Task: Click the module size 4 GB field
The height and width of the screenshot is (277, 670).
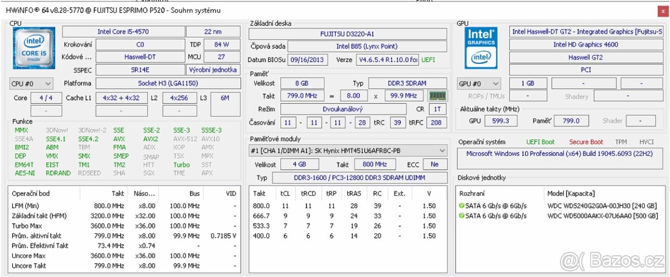Action: [x=300, y=165]
